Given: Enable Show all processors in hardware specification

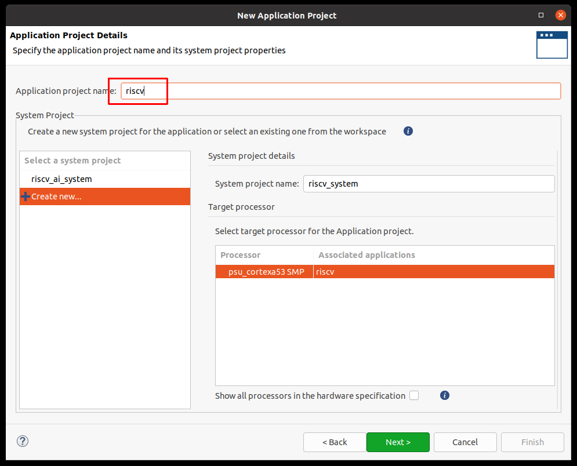Looking at the screenshot, I should click(x=414, y=395).
